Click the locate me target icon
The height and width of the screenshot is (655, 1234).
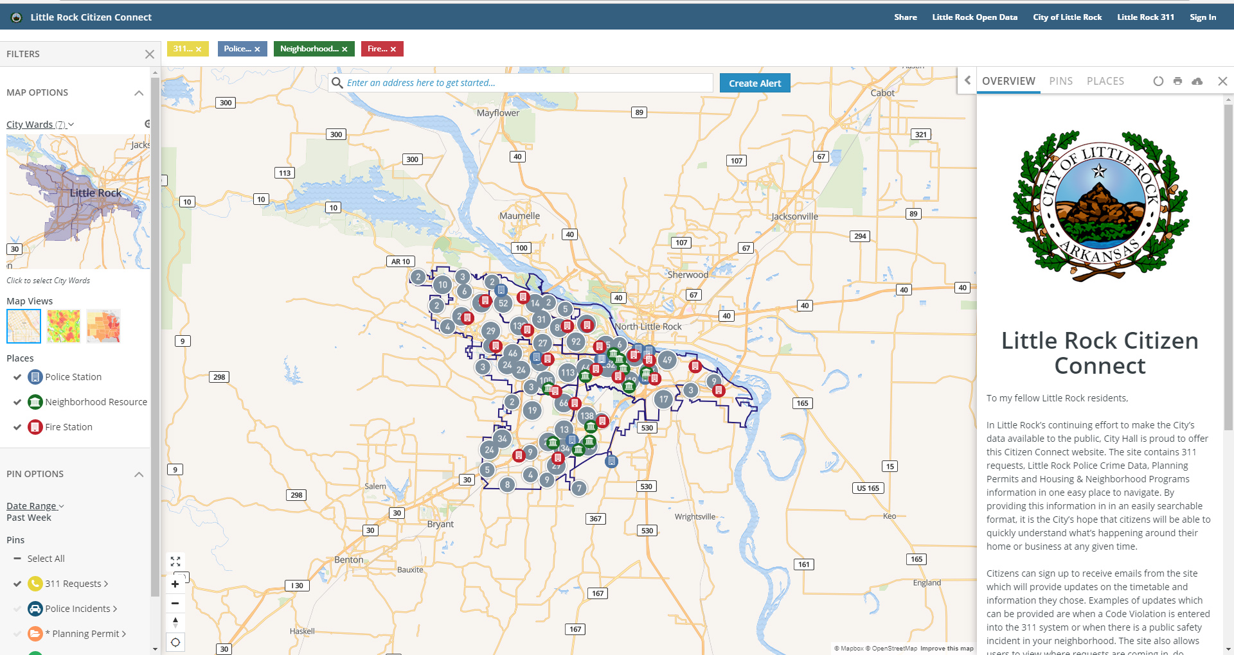pos(175,642)
